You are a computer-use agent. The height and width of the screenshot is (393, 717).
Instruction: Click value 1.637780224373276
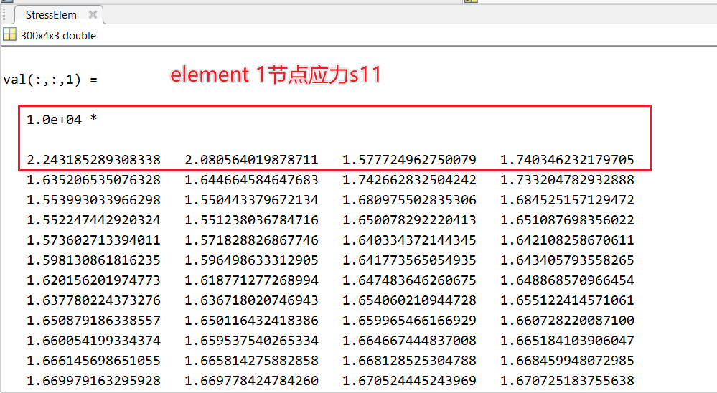pyautogui.click(x=94, y=300)
